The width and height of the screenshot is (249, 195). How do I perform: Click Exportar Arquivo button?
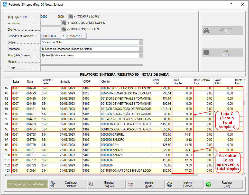pyautogui.click(x=107, y=184)
